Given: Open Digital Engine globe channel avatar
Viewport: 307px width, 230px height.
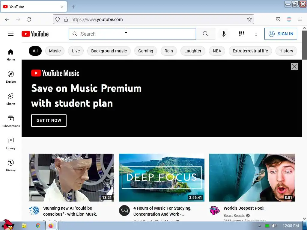Looking at the screenshot, I should click(34, 211).
